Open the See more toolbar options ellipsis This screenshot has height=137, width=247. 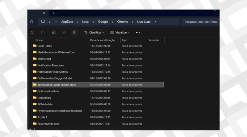coord(138,32)
